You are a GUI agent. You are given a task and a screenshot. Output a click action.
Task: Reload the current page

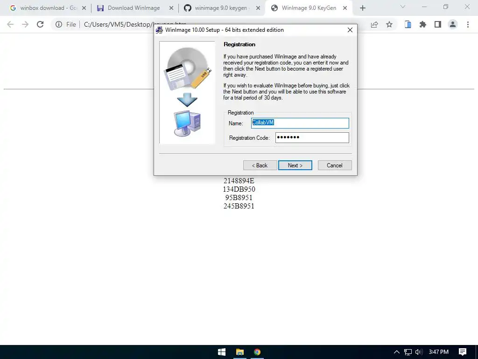pos(40,24)
